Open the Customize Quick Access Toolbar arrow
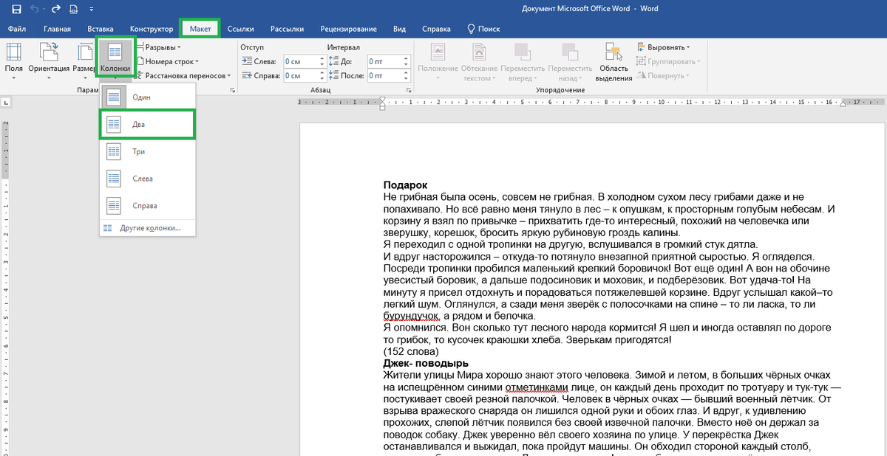The image size is (887, 456). [x=91, y=10]
